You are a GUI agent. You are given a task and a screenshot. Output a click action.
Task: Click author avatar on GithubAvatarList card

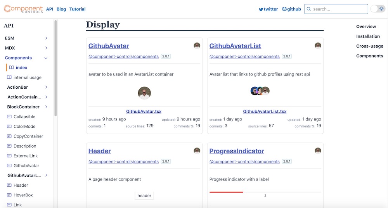pyautogui.click(x=318, y=45)
